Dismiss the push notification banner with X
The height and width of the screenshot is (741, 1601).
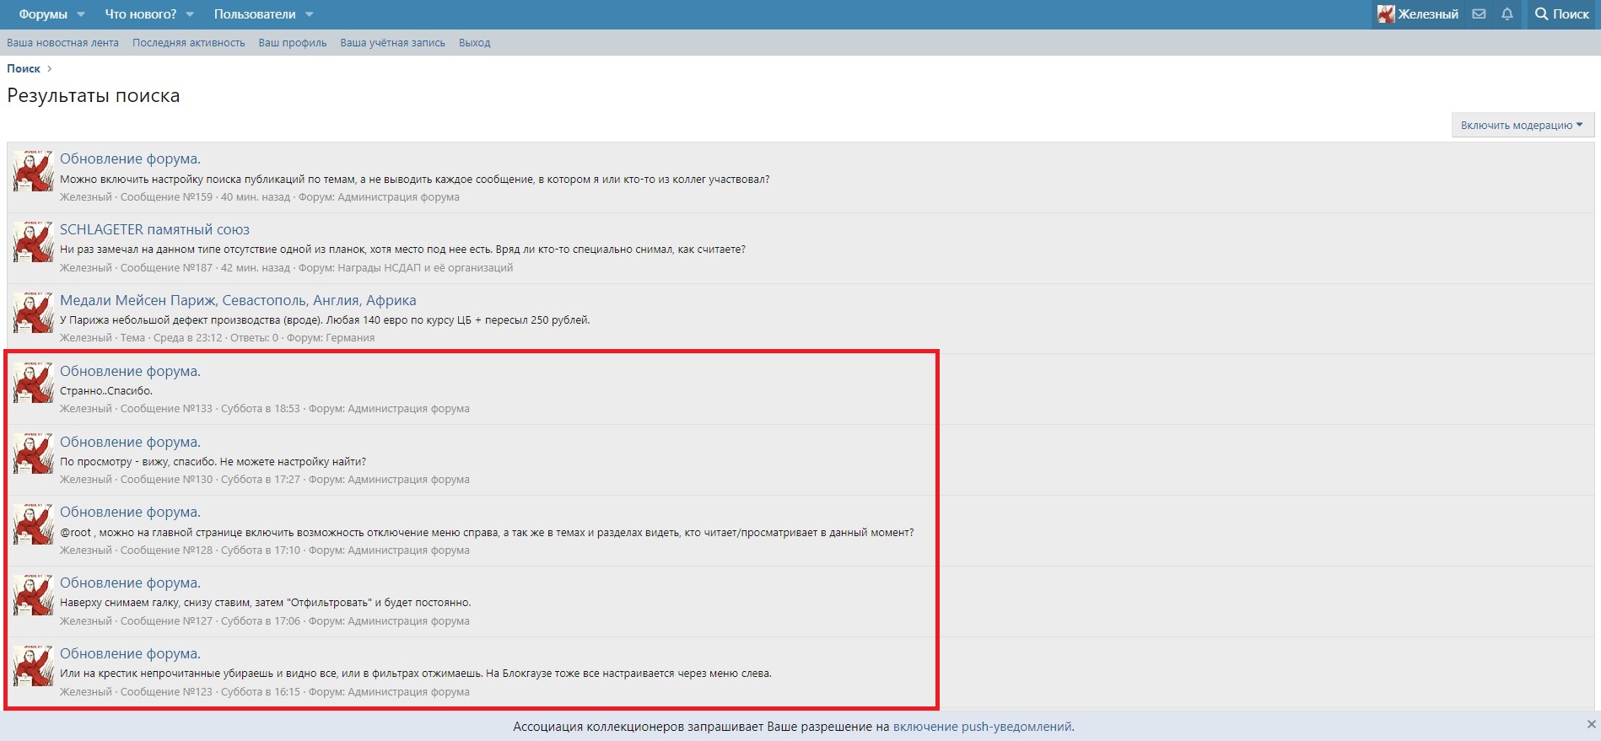1591,724
